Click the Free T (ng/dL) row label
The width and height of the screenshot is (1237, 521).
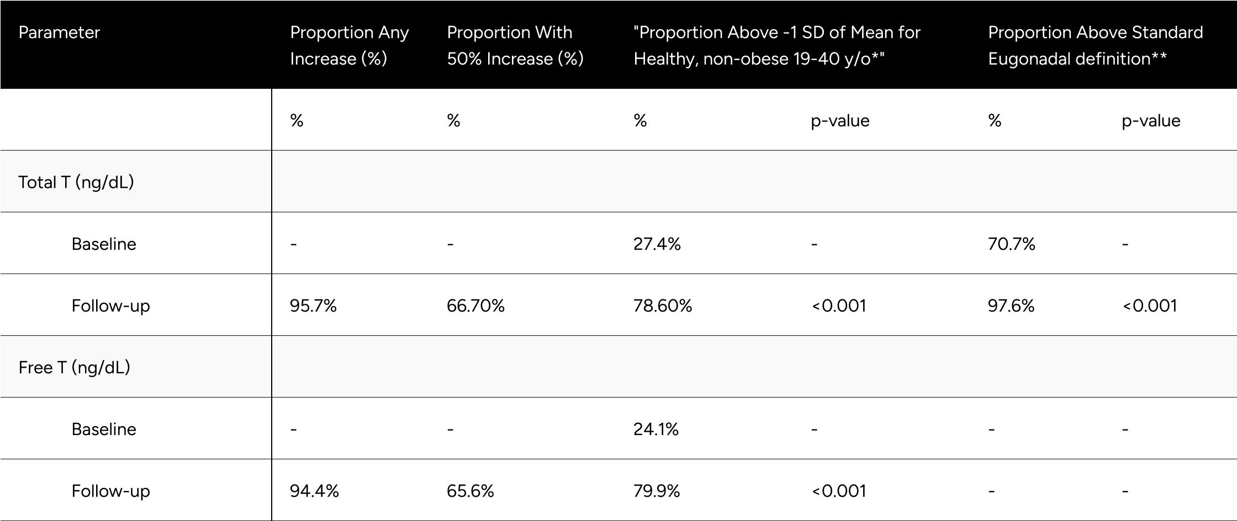pos(75,367)
